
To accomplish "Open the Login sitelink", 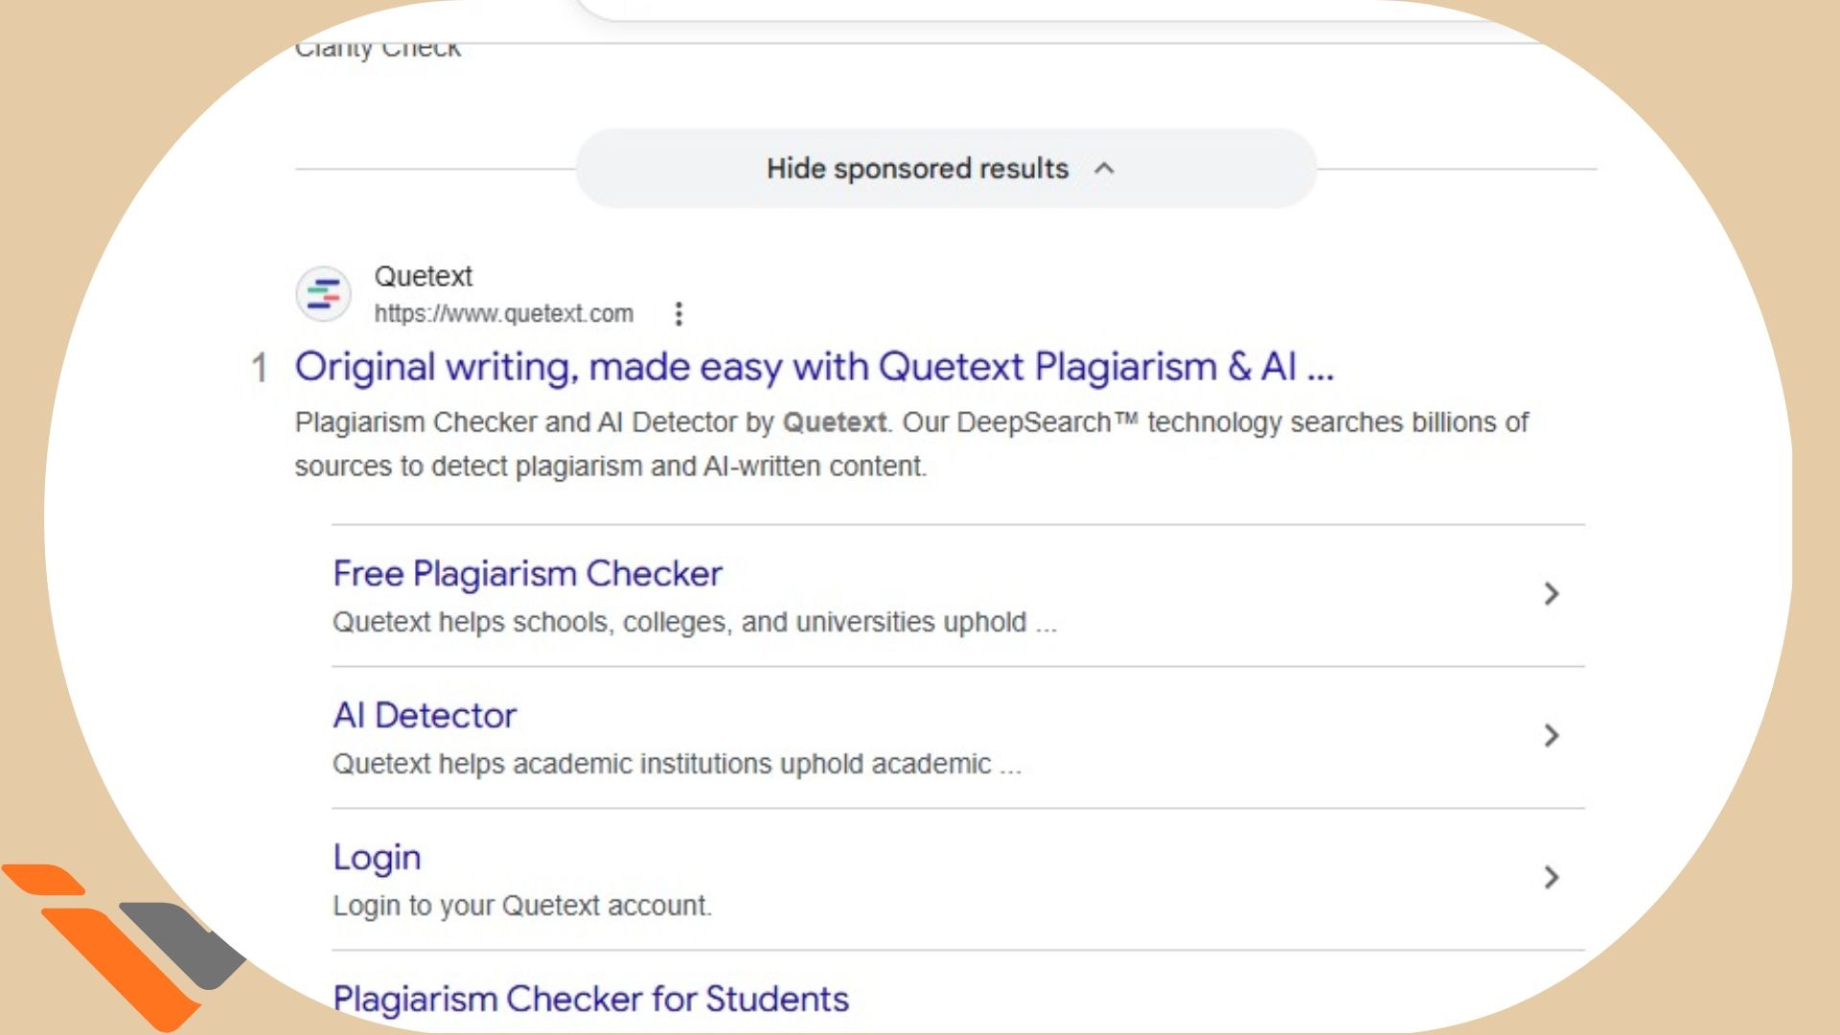I will point(377,857).
